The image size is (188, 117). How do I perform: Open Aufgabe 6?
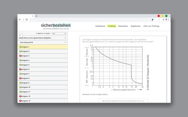click(x=43, y=69)
